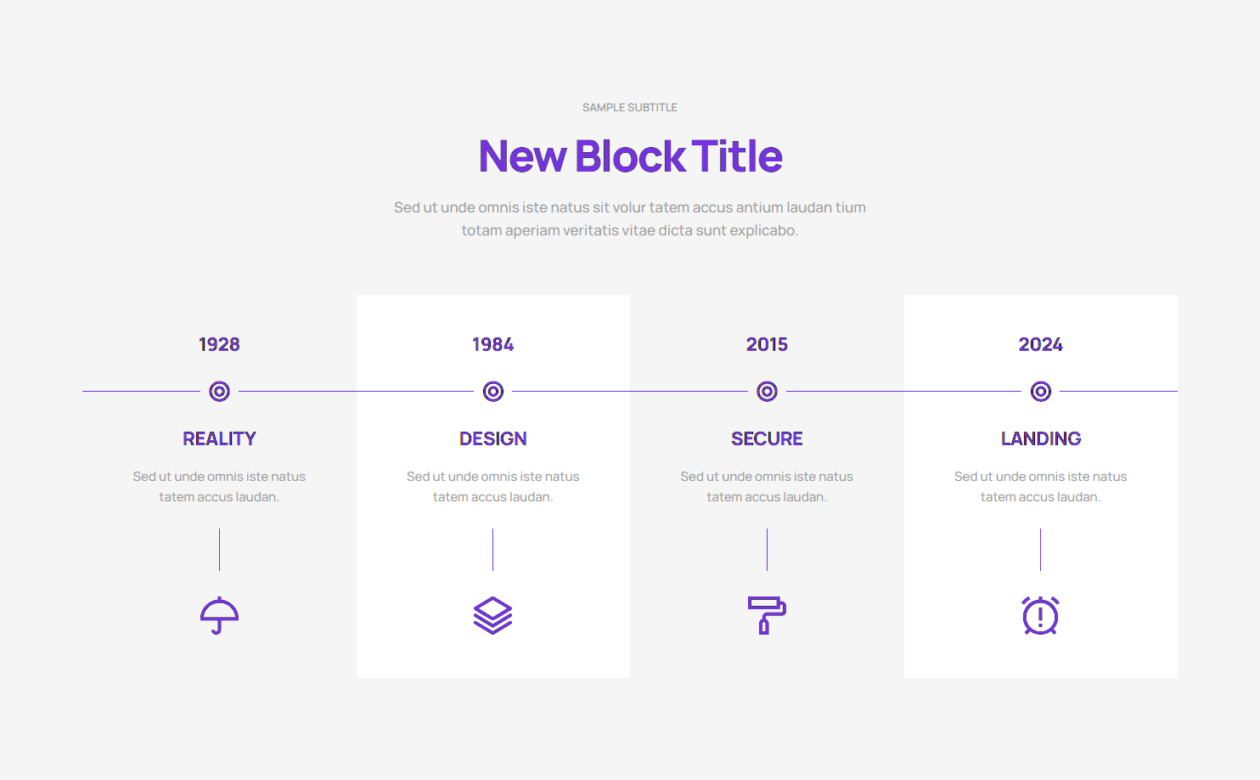Click the intro paragraph below the title
Viewport: 1260px width, 780px height.
click(x=630, y=218)
